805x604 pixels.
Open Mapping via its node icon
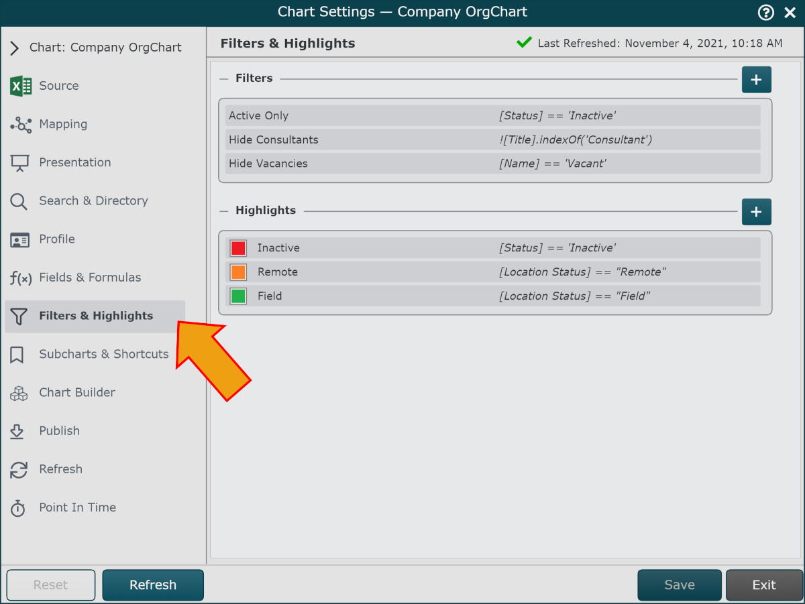21,125
